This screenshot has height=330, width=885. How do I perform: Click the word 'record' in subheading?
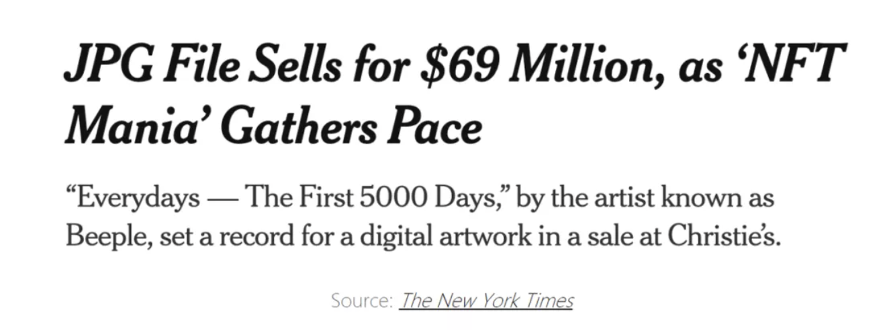click(x=225, y=237)
